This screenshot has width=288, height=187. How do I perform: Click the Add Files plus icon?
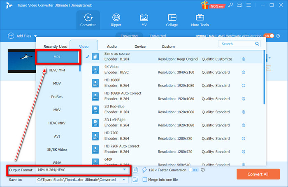point(11,36)
